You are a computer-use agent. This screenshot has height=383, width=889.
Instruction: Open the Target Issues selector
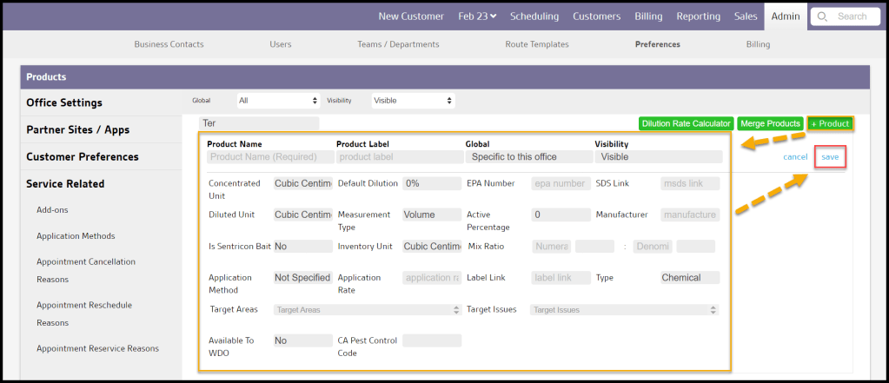click(624, 309)
